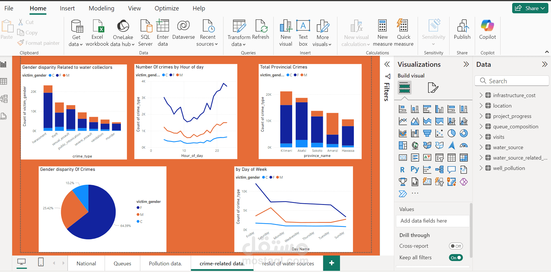Switch to Table view in left sidebar
Image resolution: width=551 pixels, height=272 pixels.
(x=3, y=82)
